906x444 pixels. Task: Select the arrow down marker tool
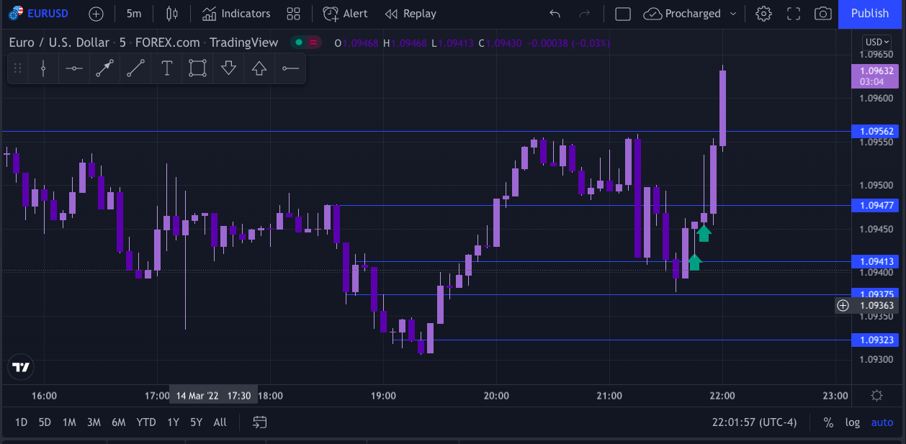(228, 68)
